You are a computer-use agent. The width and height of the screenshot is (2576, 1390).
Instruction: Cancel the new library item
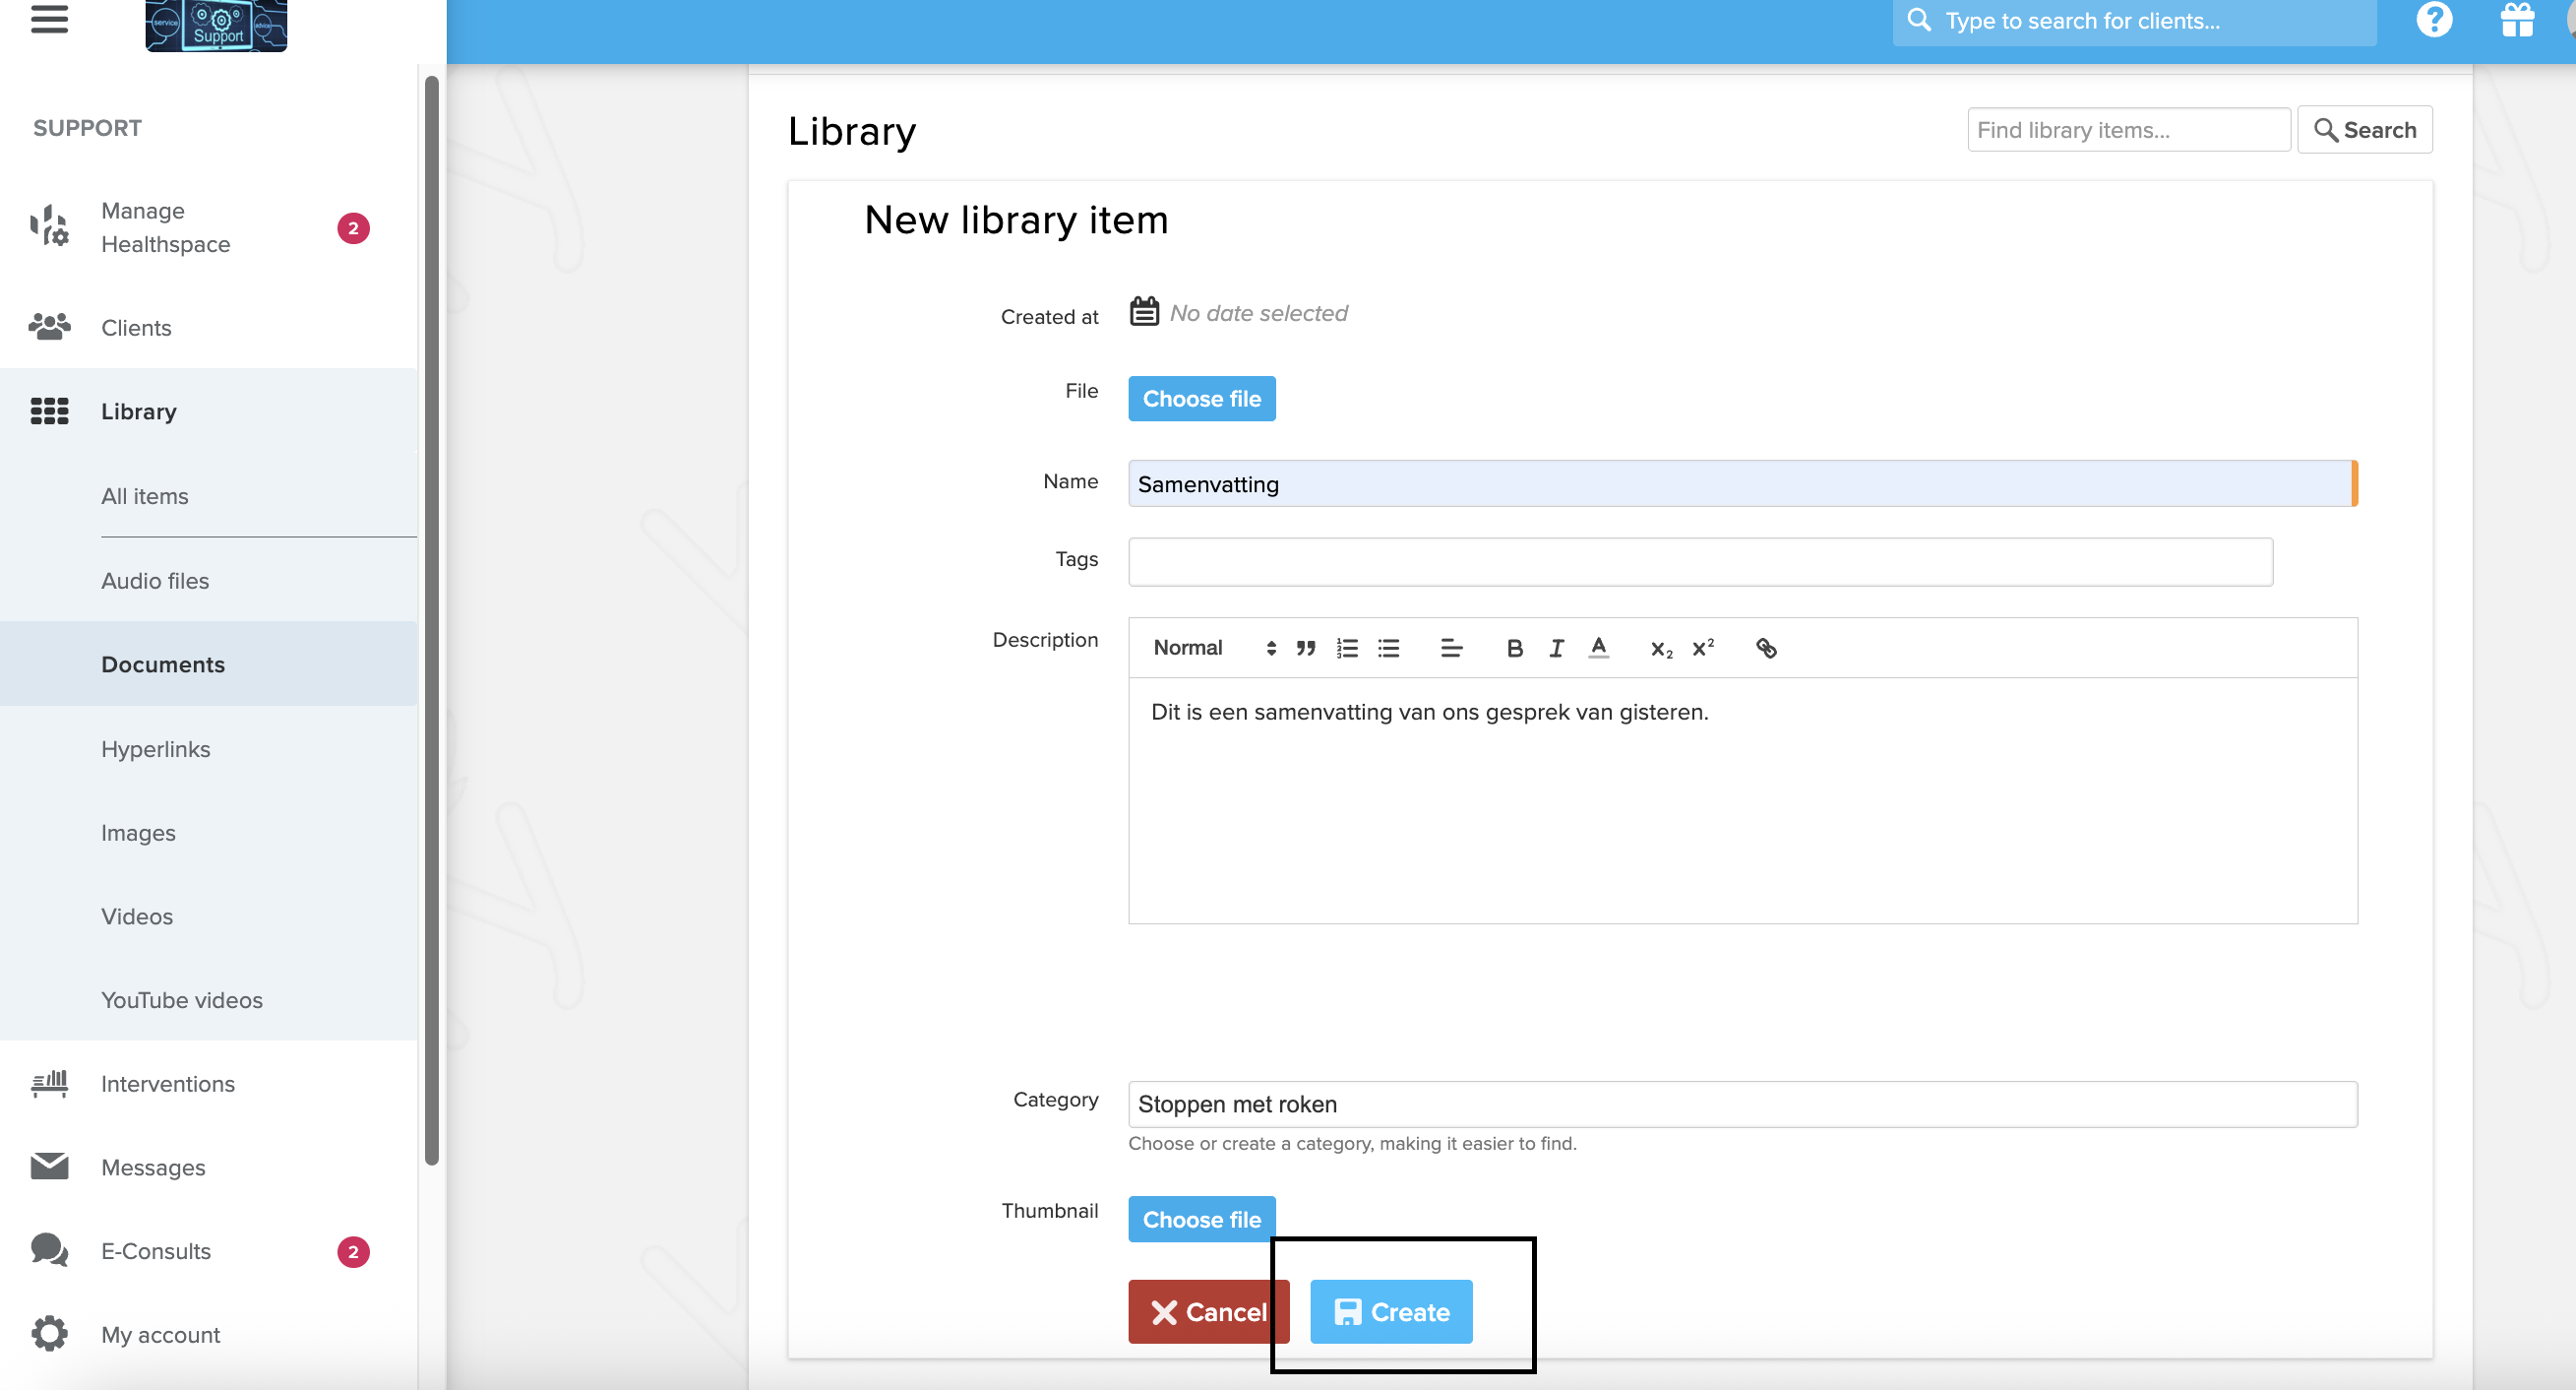(x=1208, y=1311)
